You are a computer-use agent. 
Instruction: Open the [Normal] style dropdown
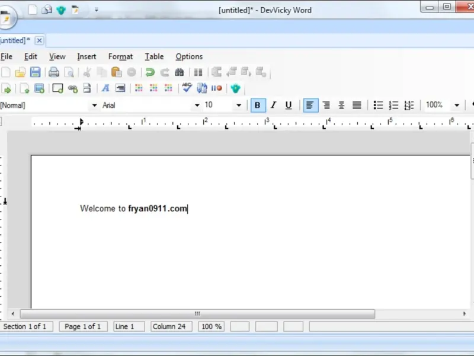point(94,106)
